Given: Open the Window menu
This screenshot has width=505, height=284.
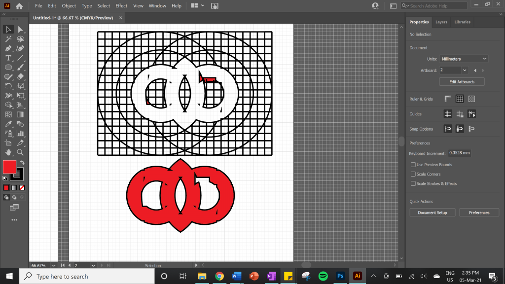Looking at the screenshot, I should [157, 6].
